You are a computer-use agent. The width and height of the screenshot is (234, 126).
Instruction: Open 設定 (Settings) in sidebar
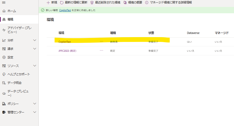(10, 57)
